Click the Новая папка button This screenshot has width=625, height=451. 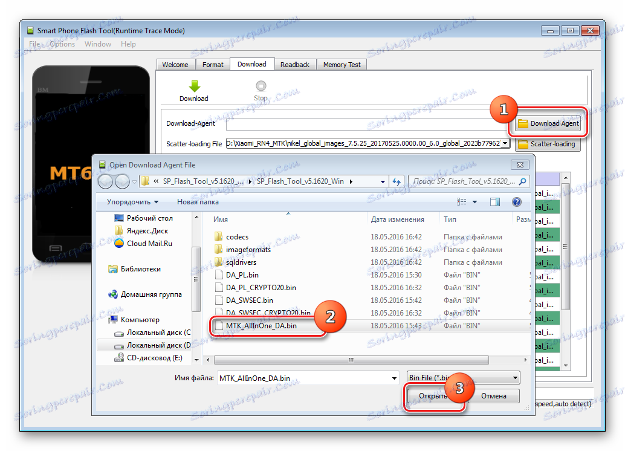coord(198,202)
